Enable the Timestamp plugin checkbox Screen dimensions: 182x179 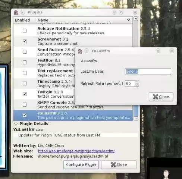25,84
